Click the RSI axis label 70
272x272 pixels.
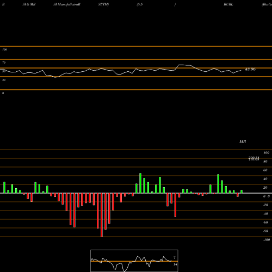pyautogui.click(x=4, y=63)
